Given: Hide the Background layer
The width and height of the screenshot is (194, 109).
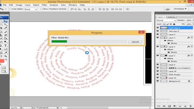Looking at the screenshot, I should click(158, 81).
